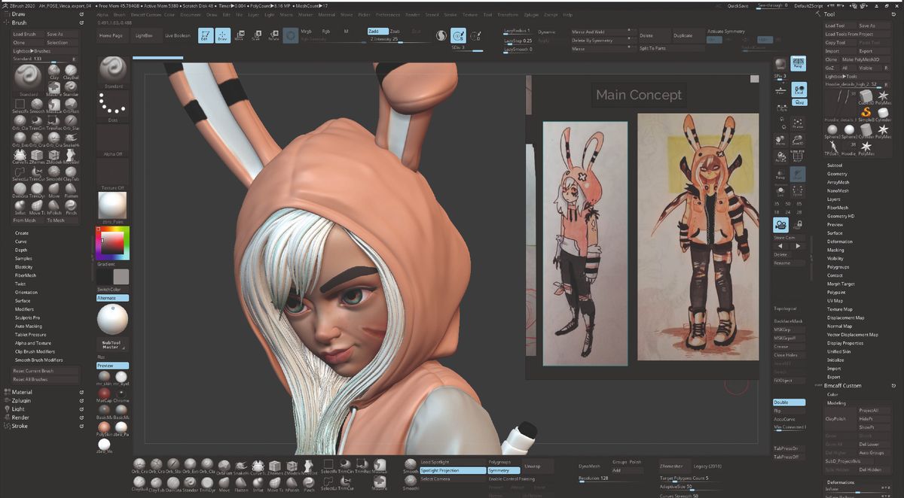Enable Zsub sculpting mode
Image resolution: width=904 pixels, height=498 pixels.
tap(395, 32)
